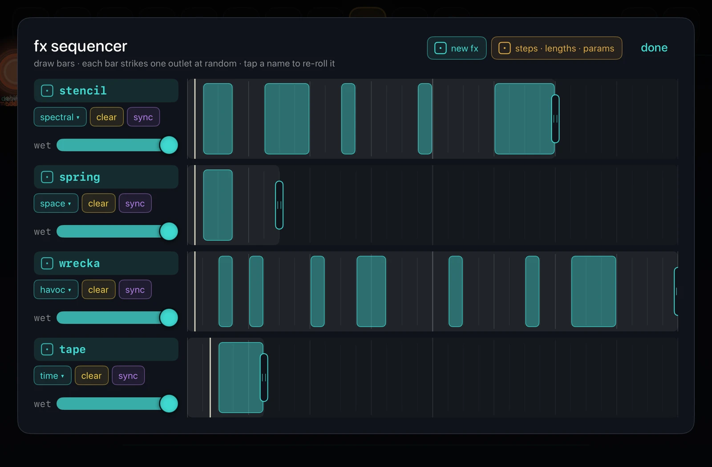Toggle sync for stencil
The width and height of the screenshot is (712, 467).
pos(143,117)
